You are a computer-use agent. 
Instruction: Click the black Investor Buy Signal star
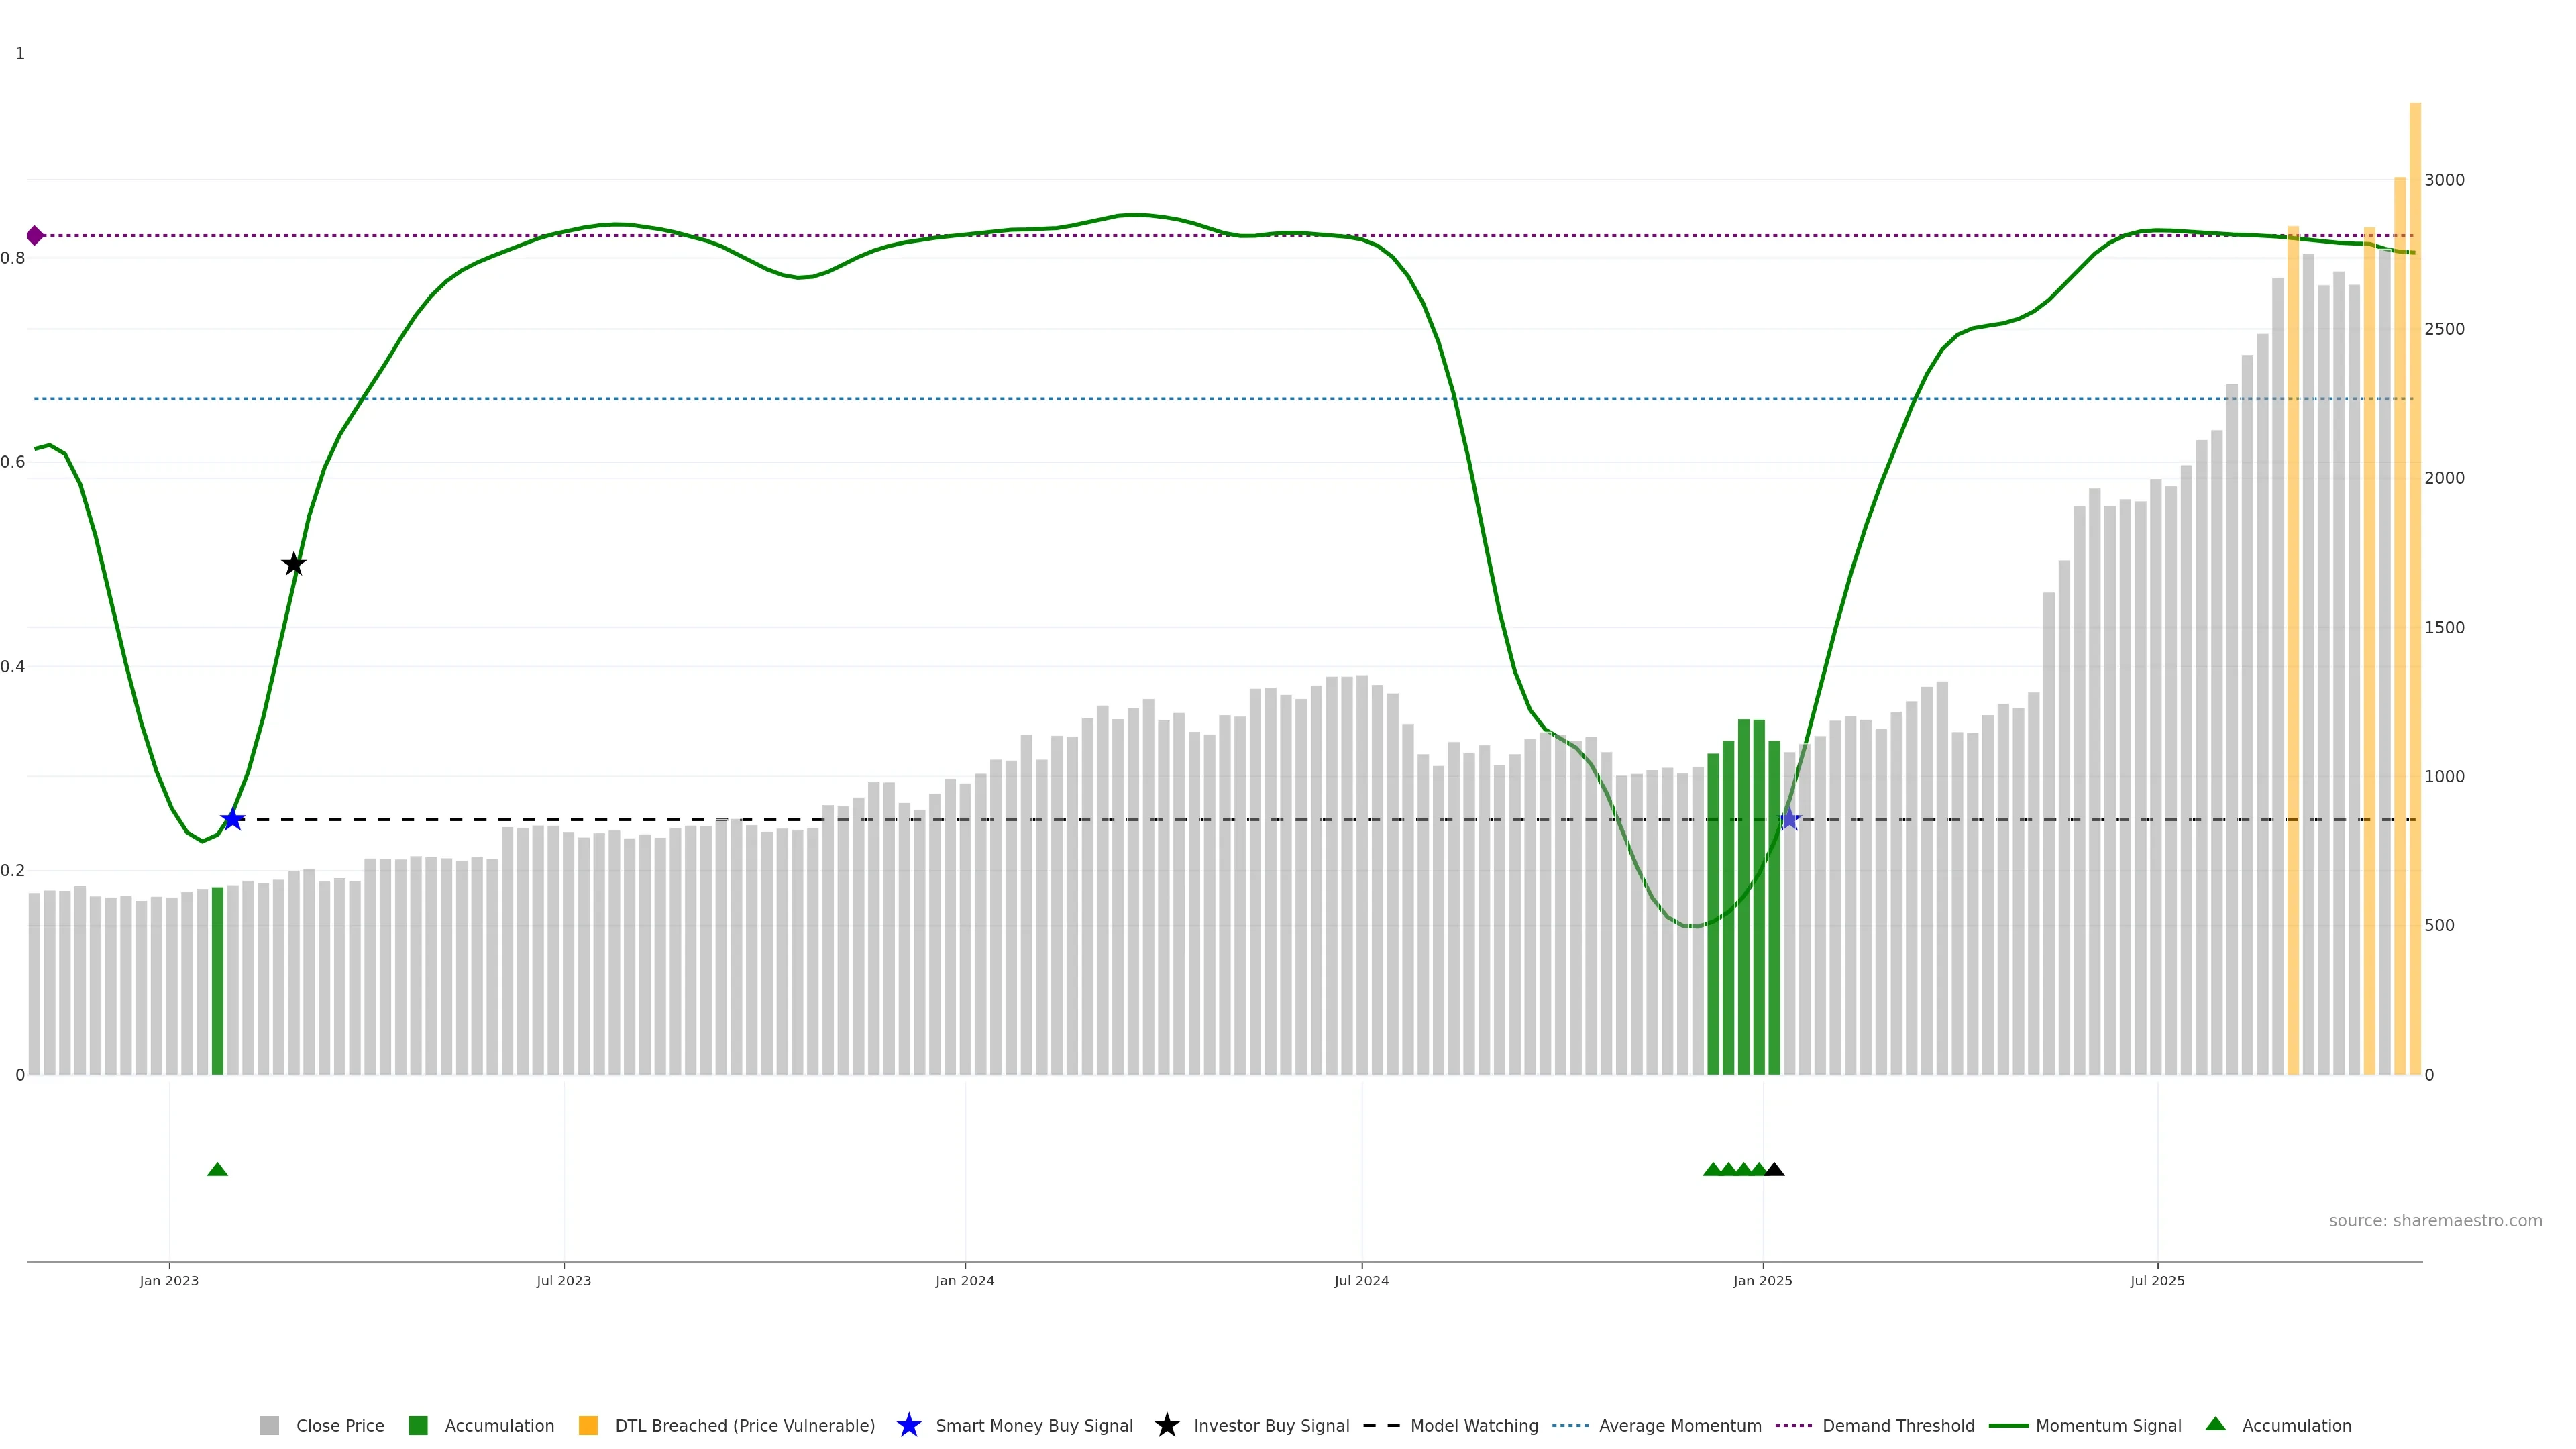293,564
